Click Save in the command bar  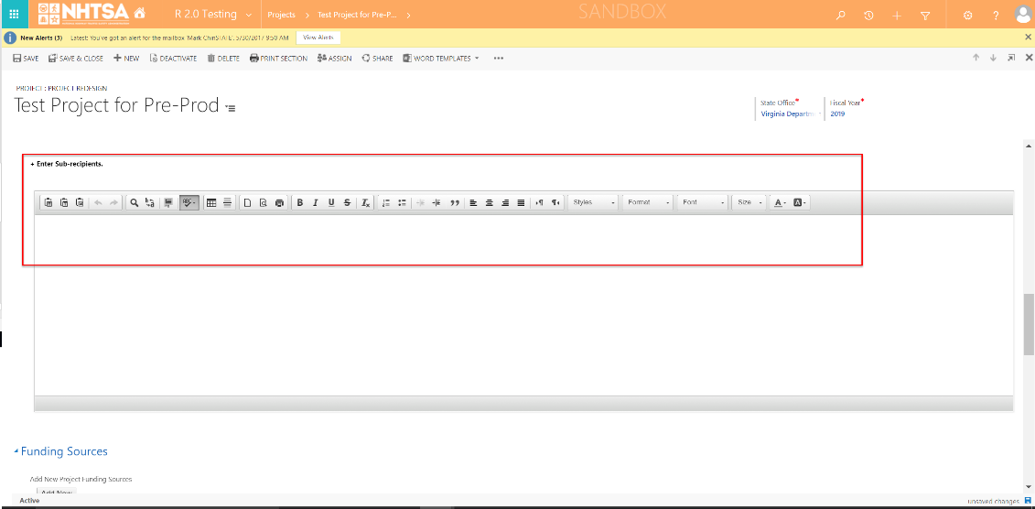click(x=26, y=58)
